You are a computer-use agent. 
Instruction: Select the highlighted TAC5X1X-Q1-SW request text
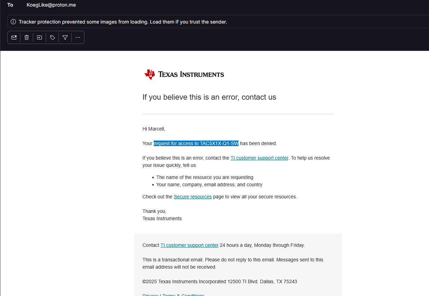coord(196,143)
